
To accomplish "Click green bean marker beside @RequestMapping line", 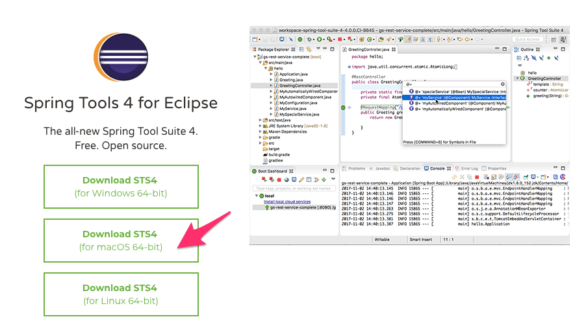I will click(x=343, y=108).
